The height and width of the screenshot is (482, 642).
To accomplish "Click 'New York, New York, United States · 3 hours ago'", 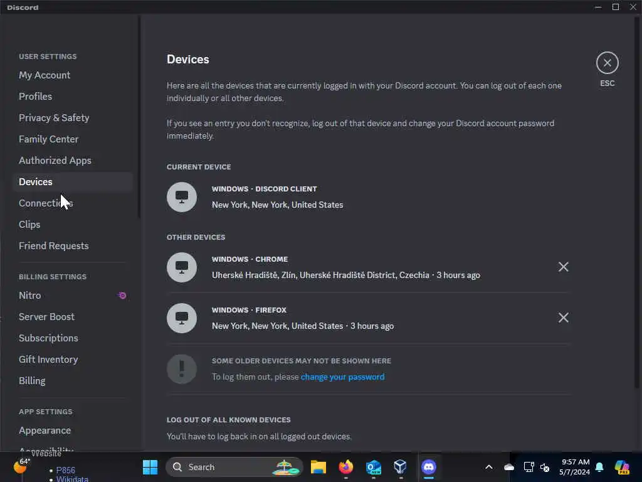I will click(x=303, y=326).
